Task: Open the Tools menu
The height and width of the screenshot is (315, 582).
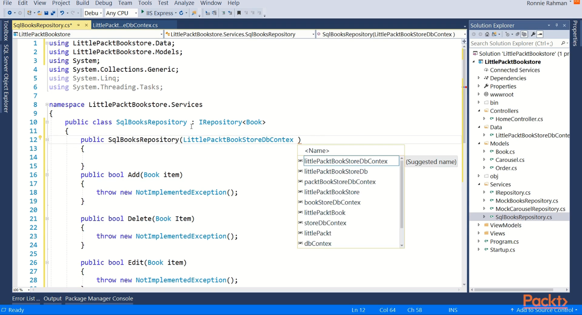Action: (x=145, y=3)
